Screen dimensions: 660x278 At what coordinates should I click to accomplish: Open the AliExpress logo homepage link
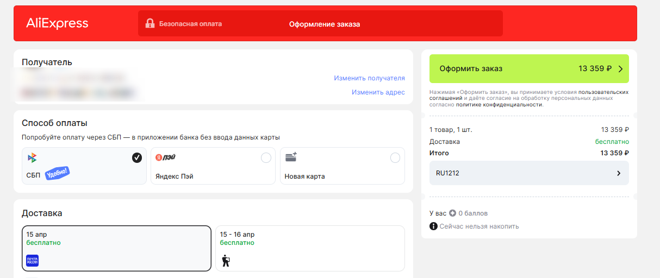click(57, 23)
